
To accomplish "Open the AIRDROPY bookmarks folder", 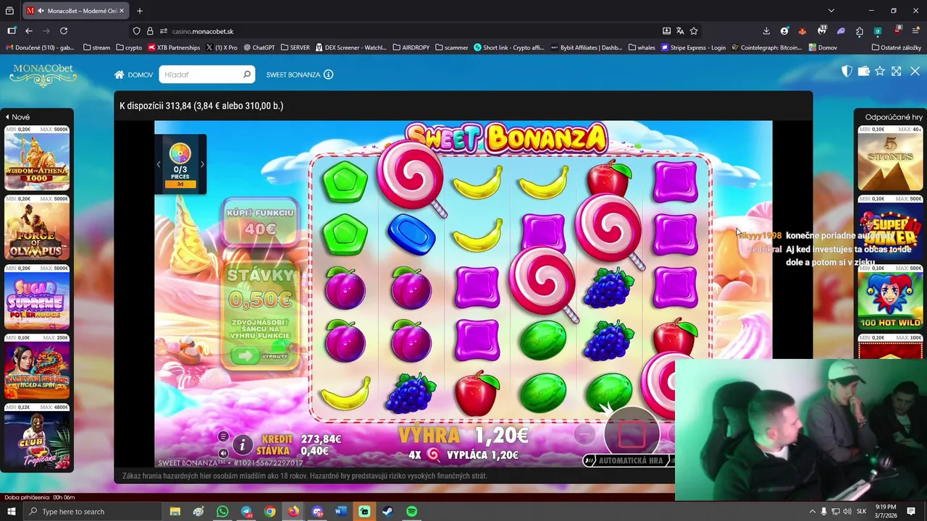I will coord(411,48).
